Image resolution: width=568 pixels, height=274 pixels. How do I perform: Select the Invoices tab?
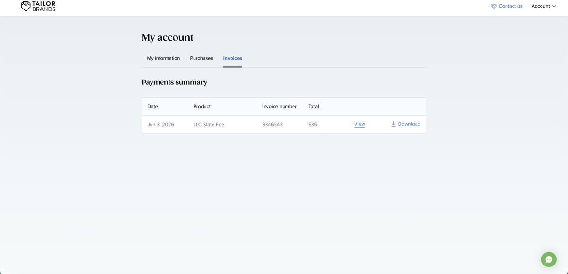click(x=232, y=58)
